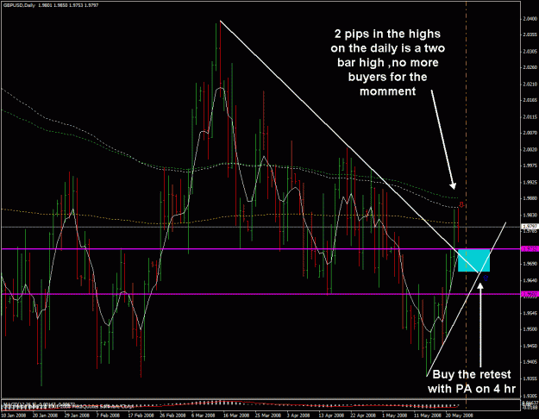Click the 6 Mar 2008 date label

coord(204,416)
